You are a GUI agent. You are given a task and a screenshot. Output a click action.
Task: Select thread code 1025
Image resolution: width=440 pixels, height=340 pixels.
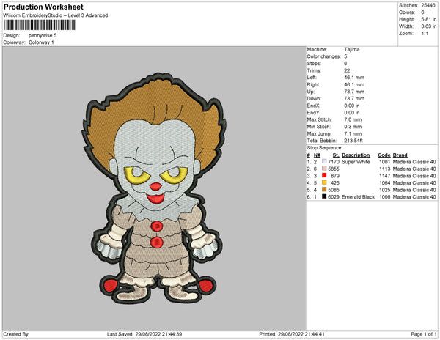(385, 190)
